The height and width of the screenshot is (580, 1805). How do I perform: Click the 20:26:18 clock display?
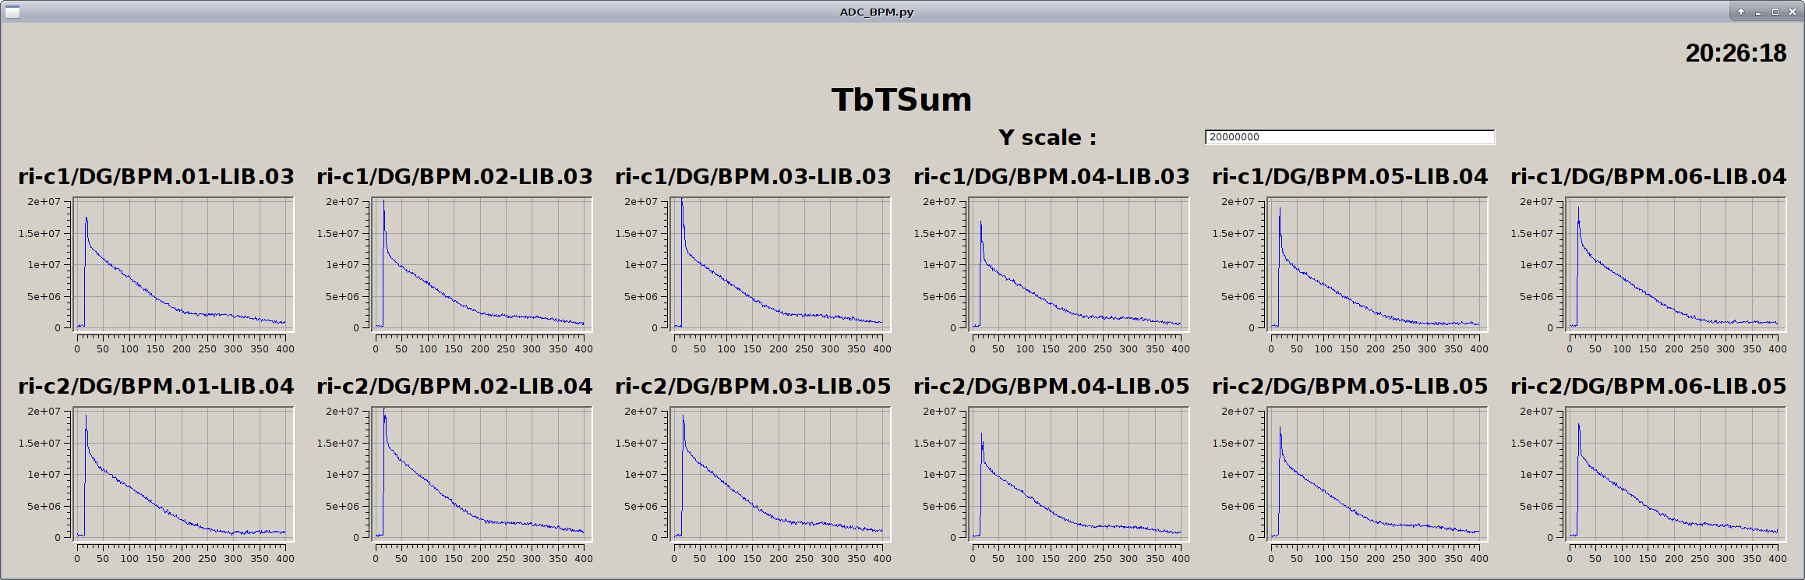(x=1736, y=53)
